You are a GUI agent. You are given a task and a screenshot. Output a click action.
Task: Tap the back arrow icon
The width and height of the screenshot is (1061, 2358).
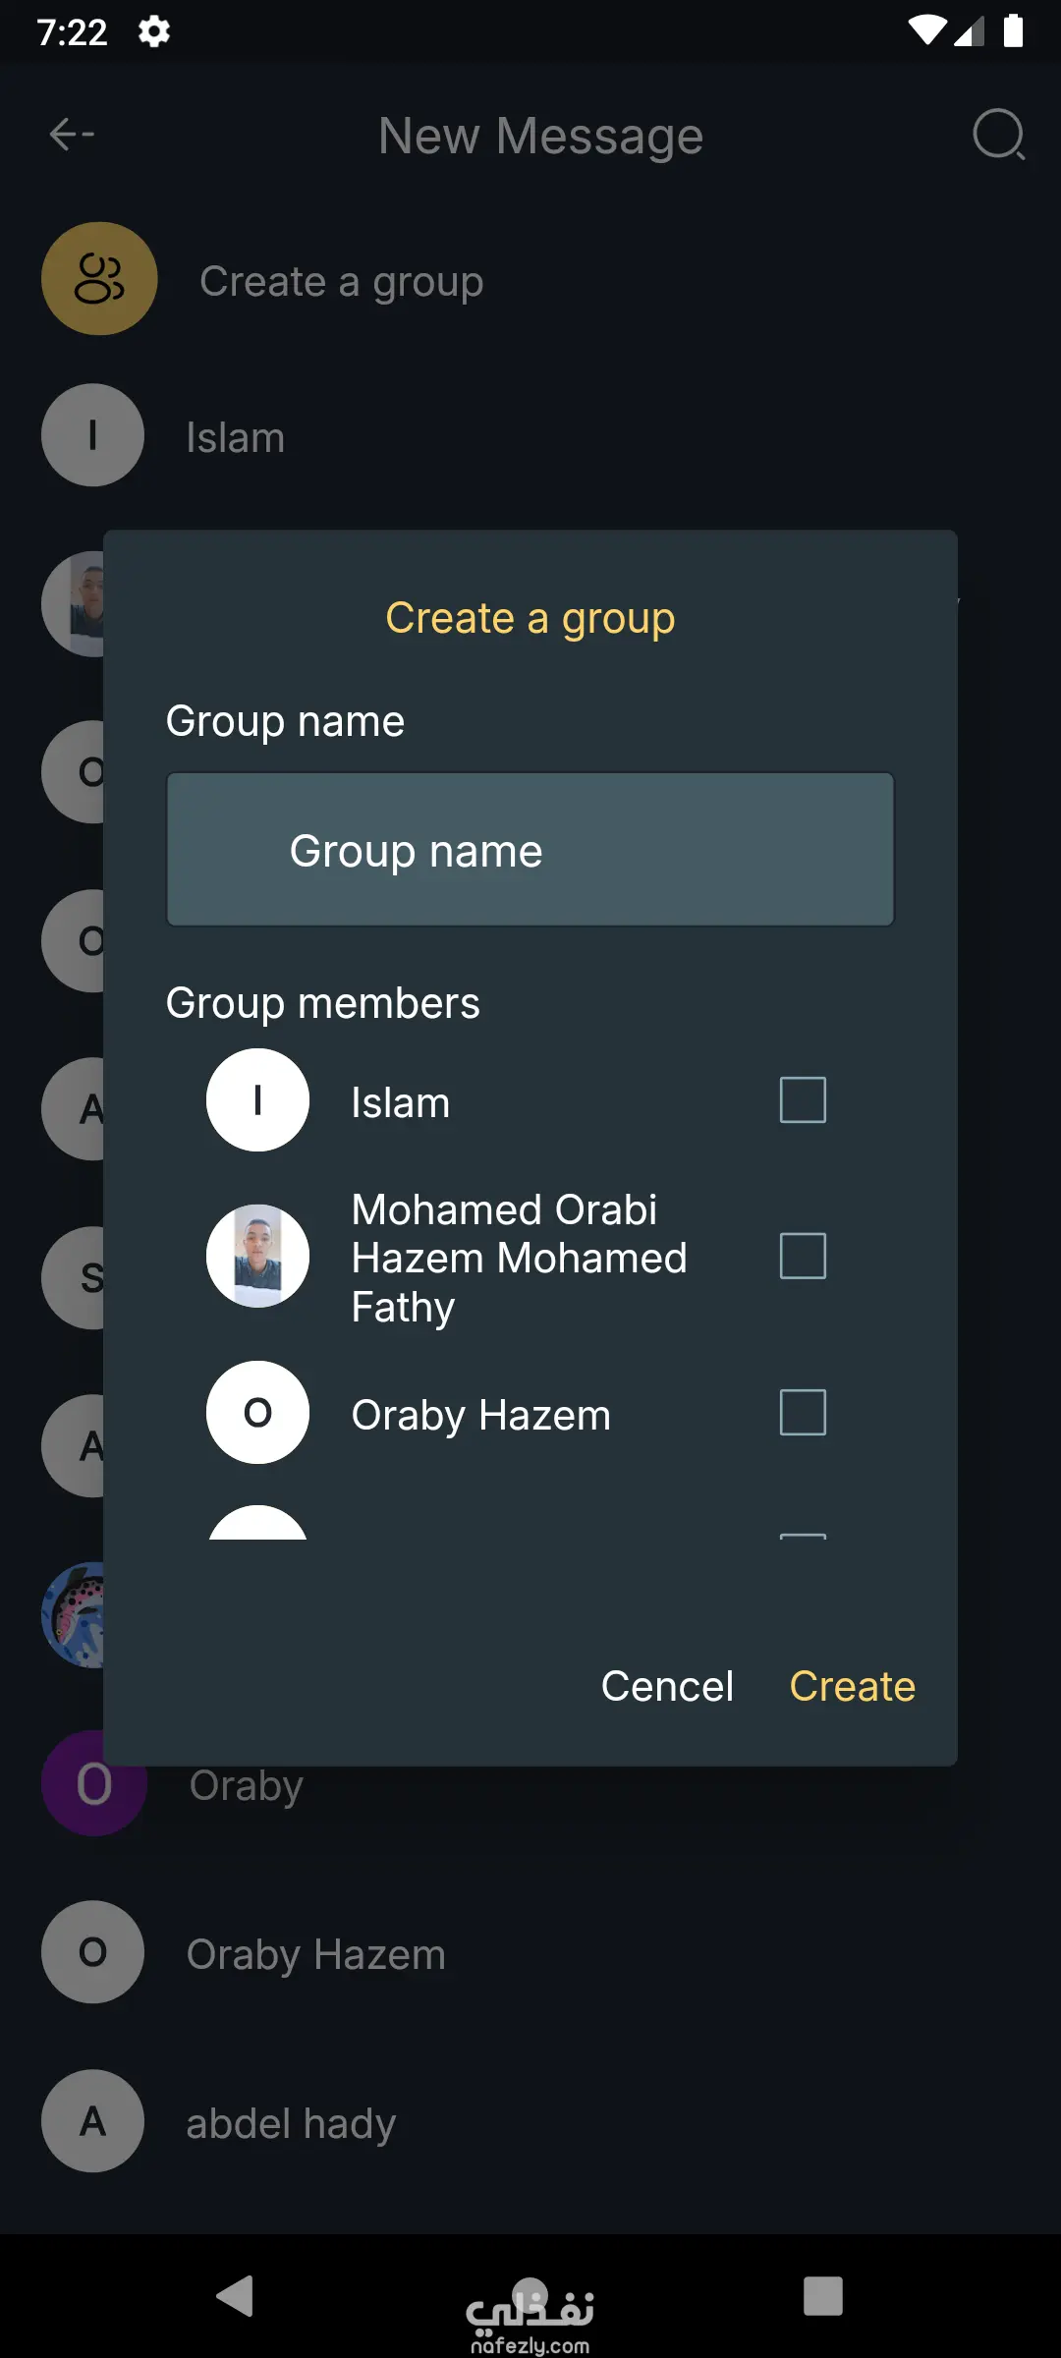(72, 135)
